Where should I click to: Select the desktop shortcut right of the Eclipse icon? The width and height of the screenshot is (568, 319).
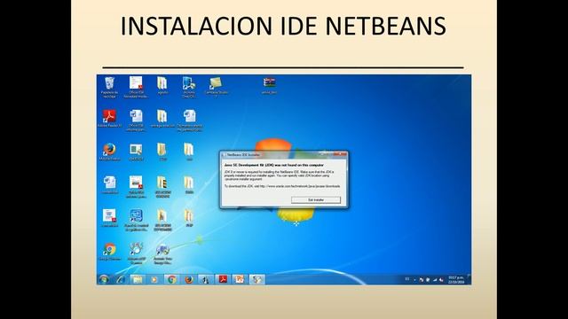pos(162,253)
